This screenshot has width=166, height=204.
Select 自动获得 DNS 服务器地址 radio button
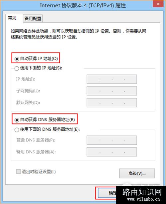(x=17, y=120)
